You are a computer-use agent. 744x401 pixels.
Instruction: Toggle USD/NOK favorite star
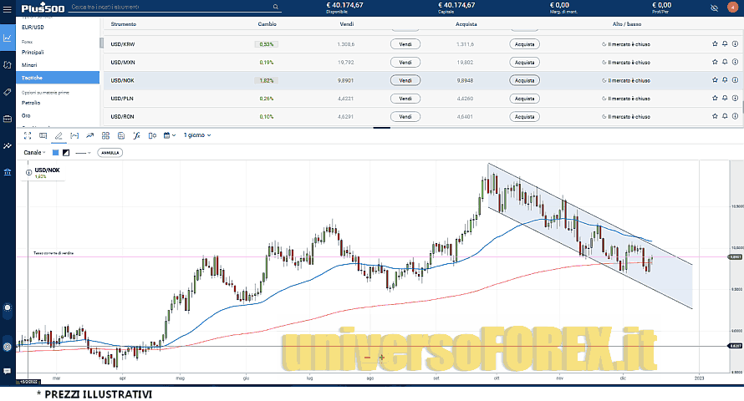(714, 80)
